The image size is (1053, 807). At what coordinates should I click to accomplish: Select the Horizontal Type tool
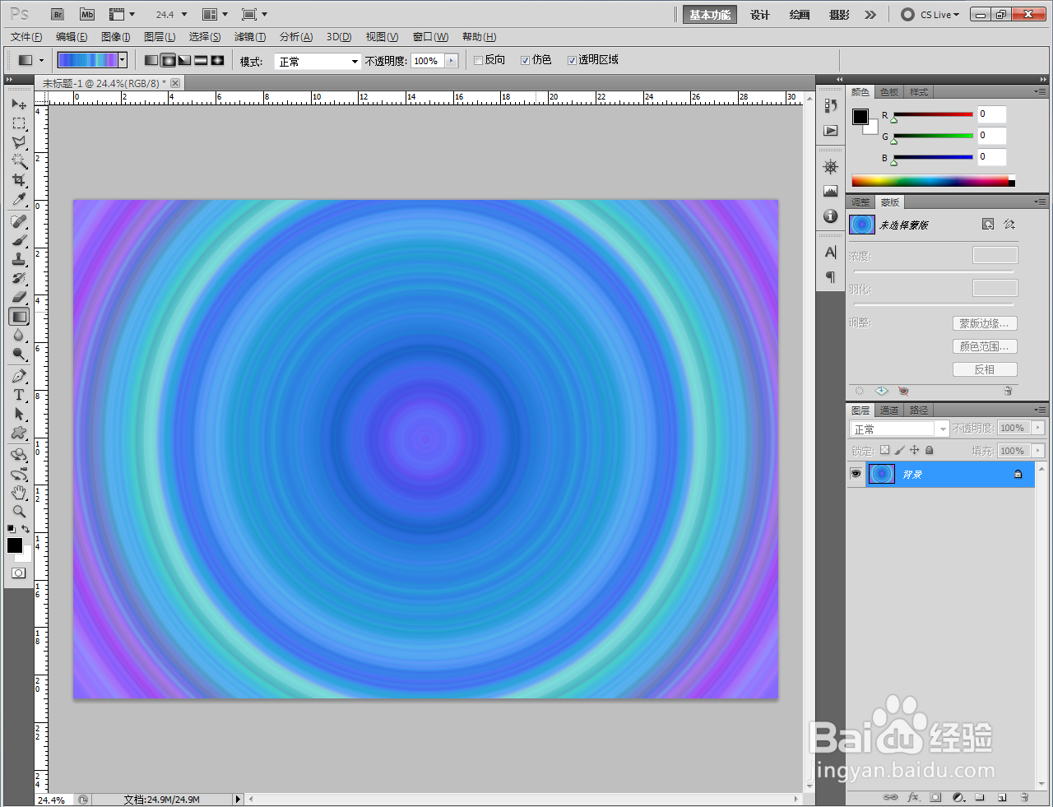click(x=19, y=395)
